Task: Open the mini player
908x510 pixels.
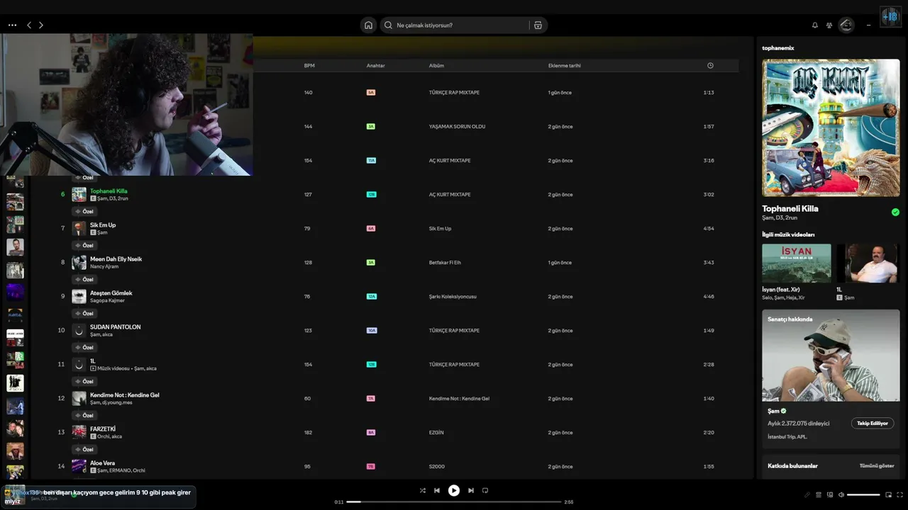Action: [888, 494]
